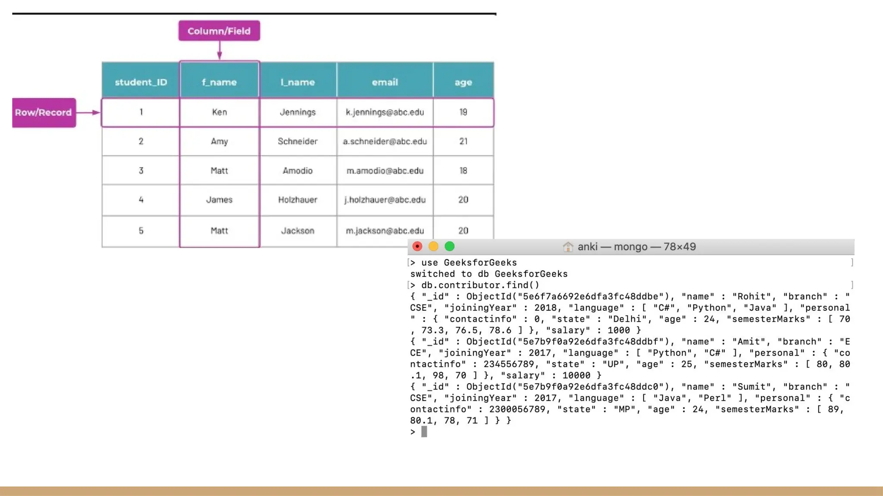Viewport: 883px width, 496px height.
Task: Click the k.jennings@abc.edu email cell
Action: tap(385, 112)
